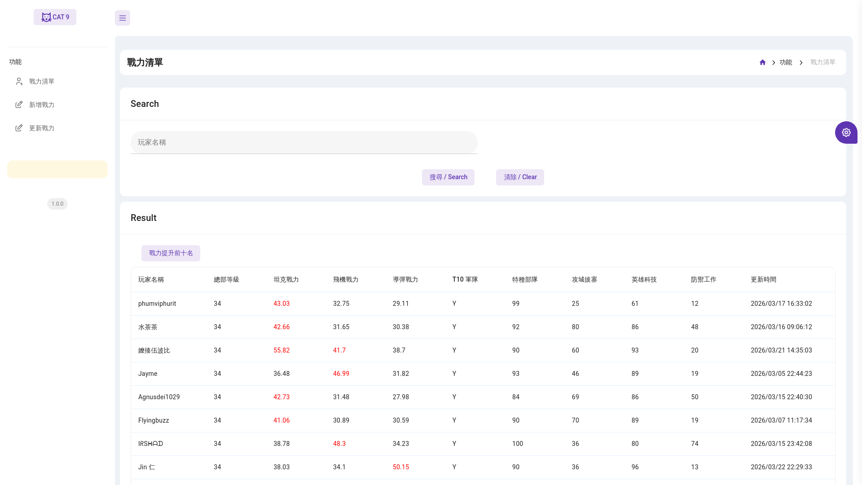Click the yellow sidebar banner
The height and width of the screenshot is (485, 862).
coord(57,169)
